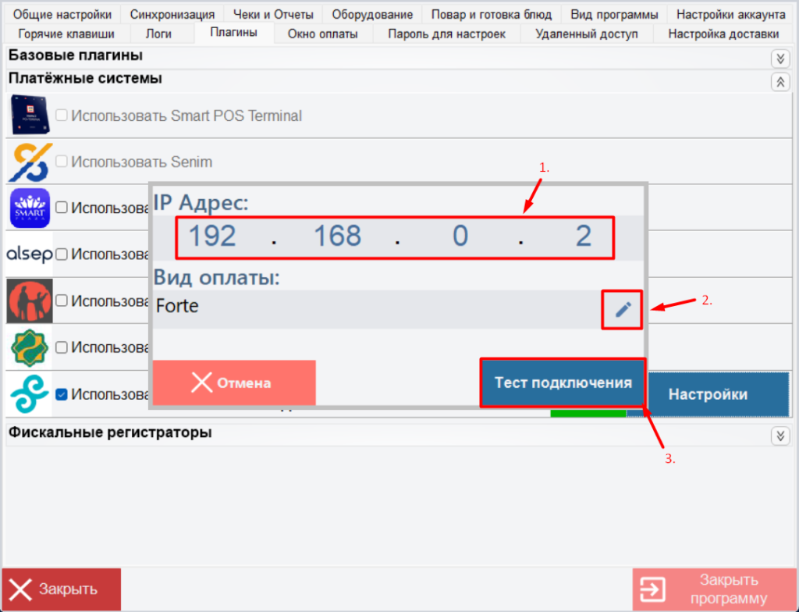The width and height of the screenshot is (799, 612).
Task: Expand the Базовые плагины section
Action: coord(780,58)
